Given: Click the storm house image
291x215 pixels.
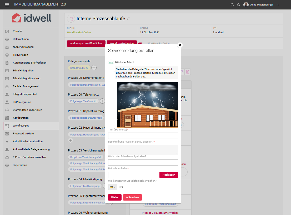Looking at the screenshot, I should pyautogui.click(x=147, y=105).
